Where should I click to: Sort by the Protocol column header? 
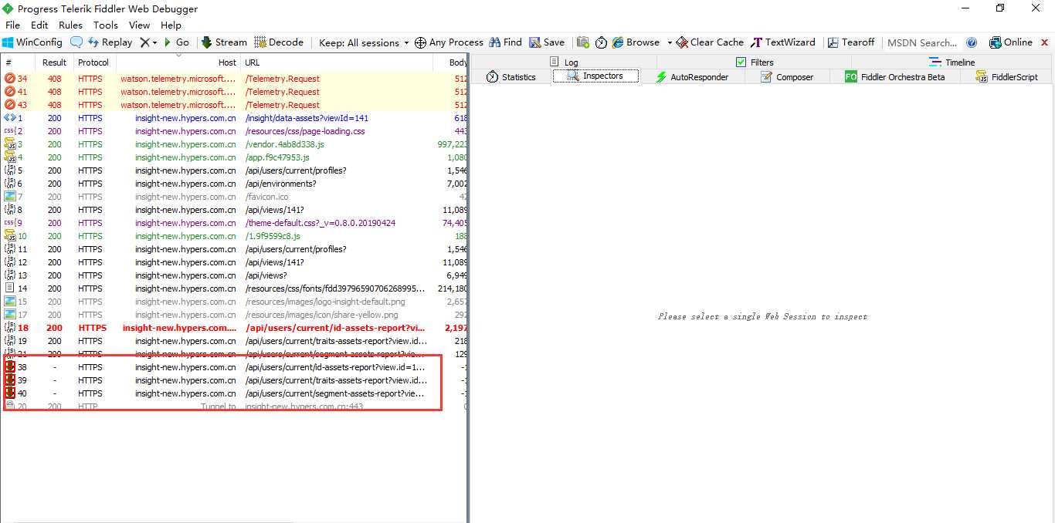[93, 62]
